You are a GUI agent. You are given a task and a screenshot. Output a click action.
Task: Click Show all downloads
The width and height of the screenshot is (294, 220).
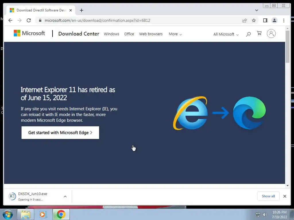[x=268, y=196]
